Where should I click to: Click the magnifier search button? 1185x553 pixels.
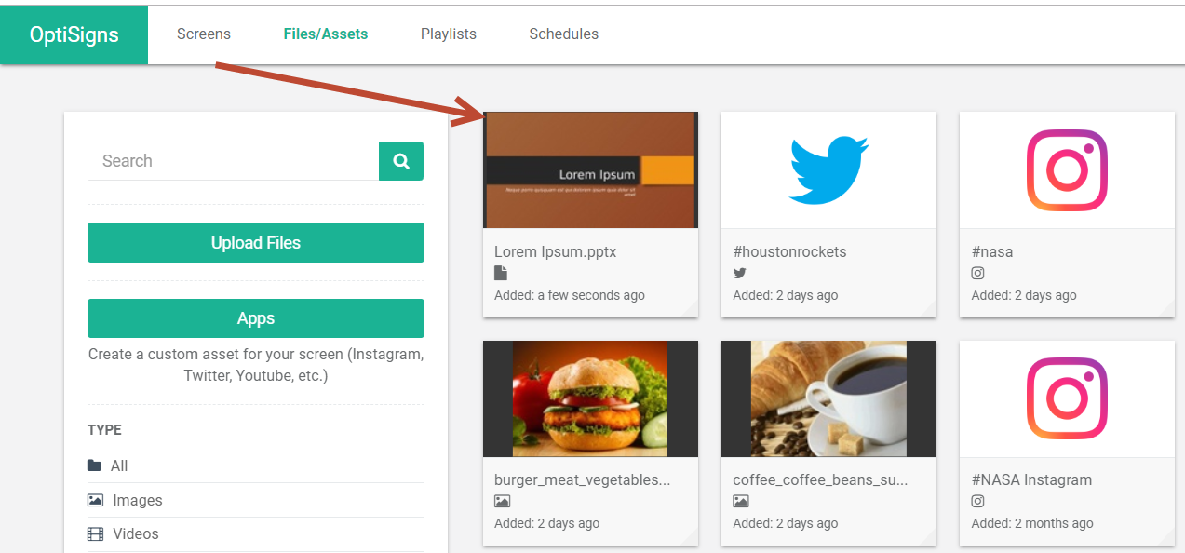click(401, 161)
